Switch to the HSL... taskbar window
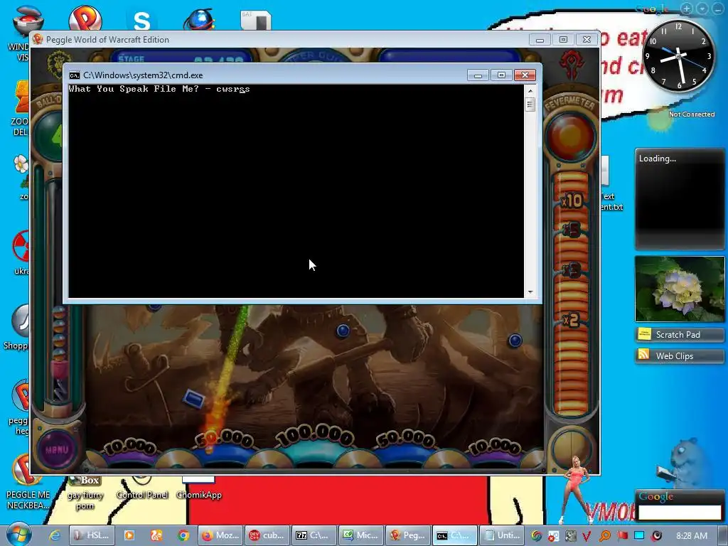Screen dimensions: 728x546 pyautogui.click(x=92, y=535)
